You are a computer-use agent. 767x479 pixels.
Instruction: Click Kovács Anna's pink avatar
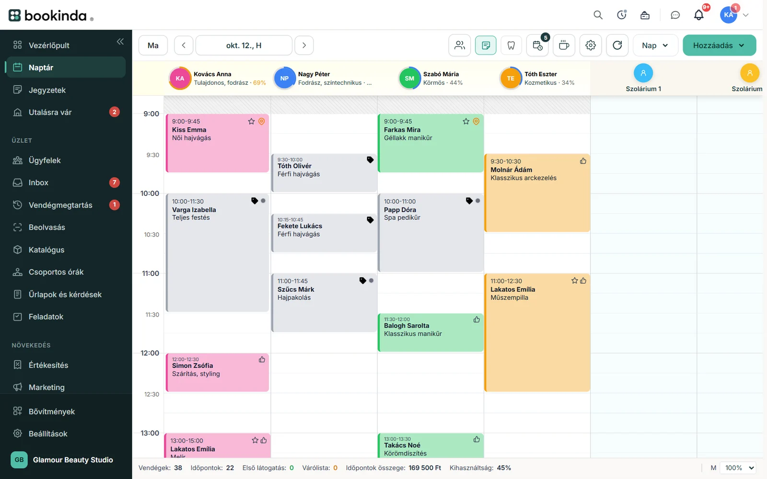click(x=180, y=79)
